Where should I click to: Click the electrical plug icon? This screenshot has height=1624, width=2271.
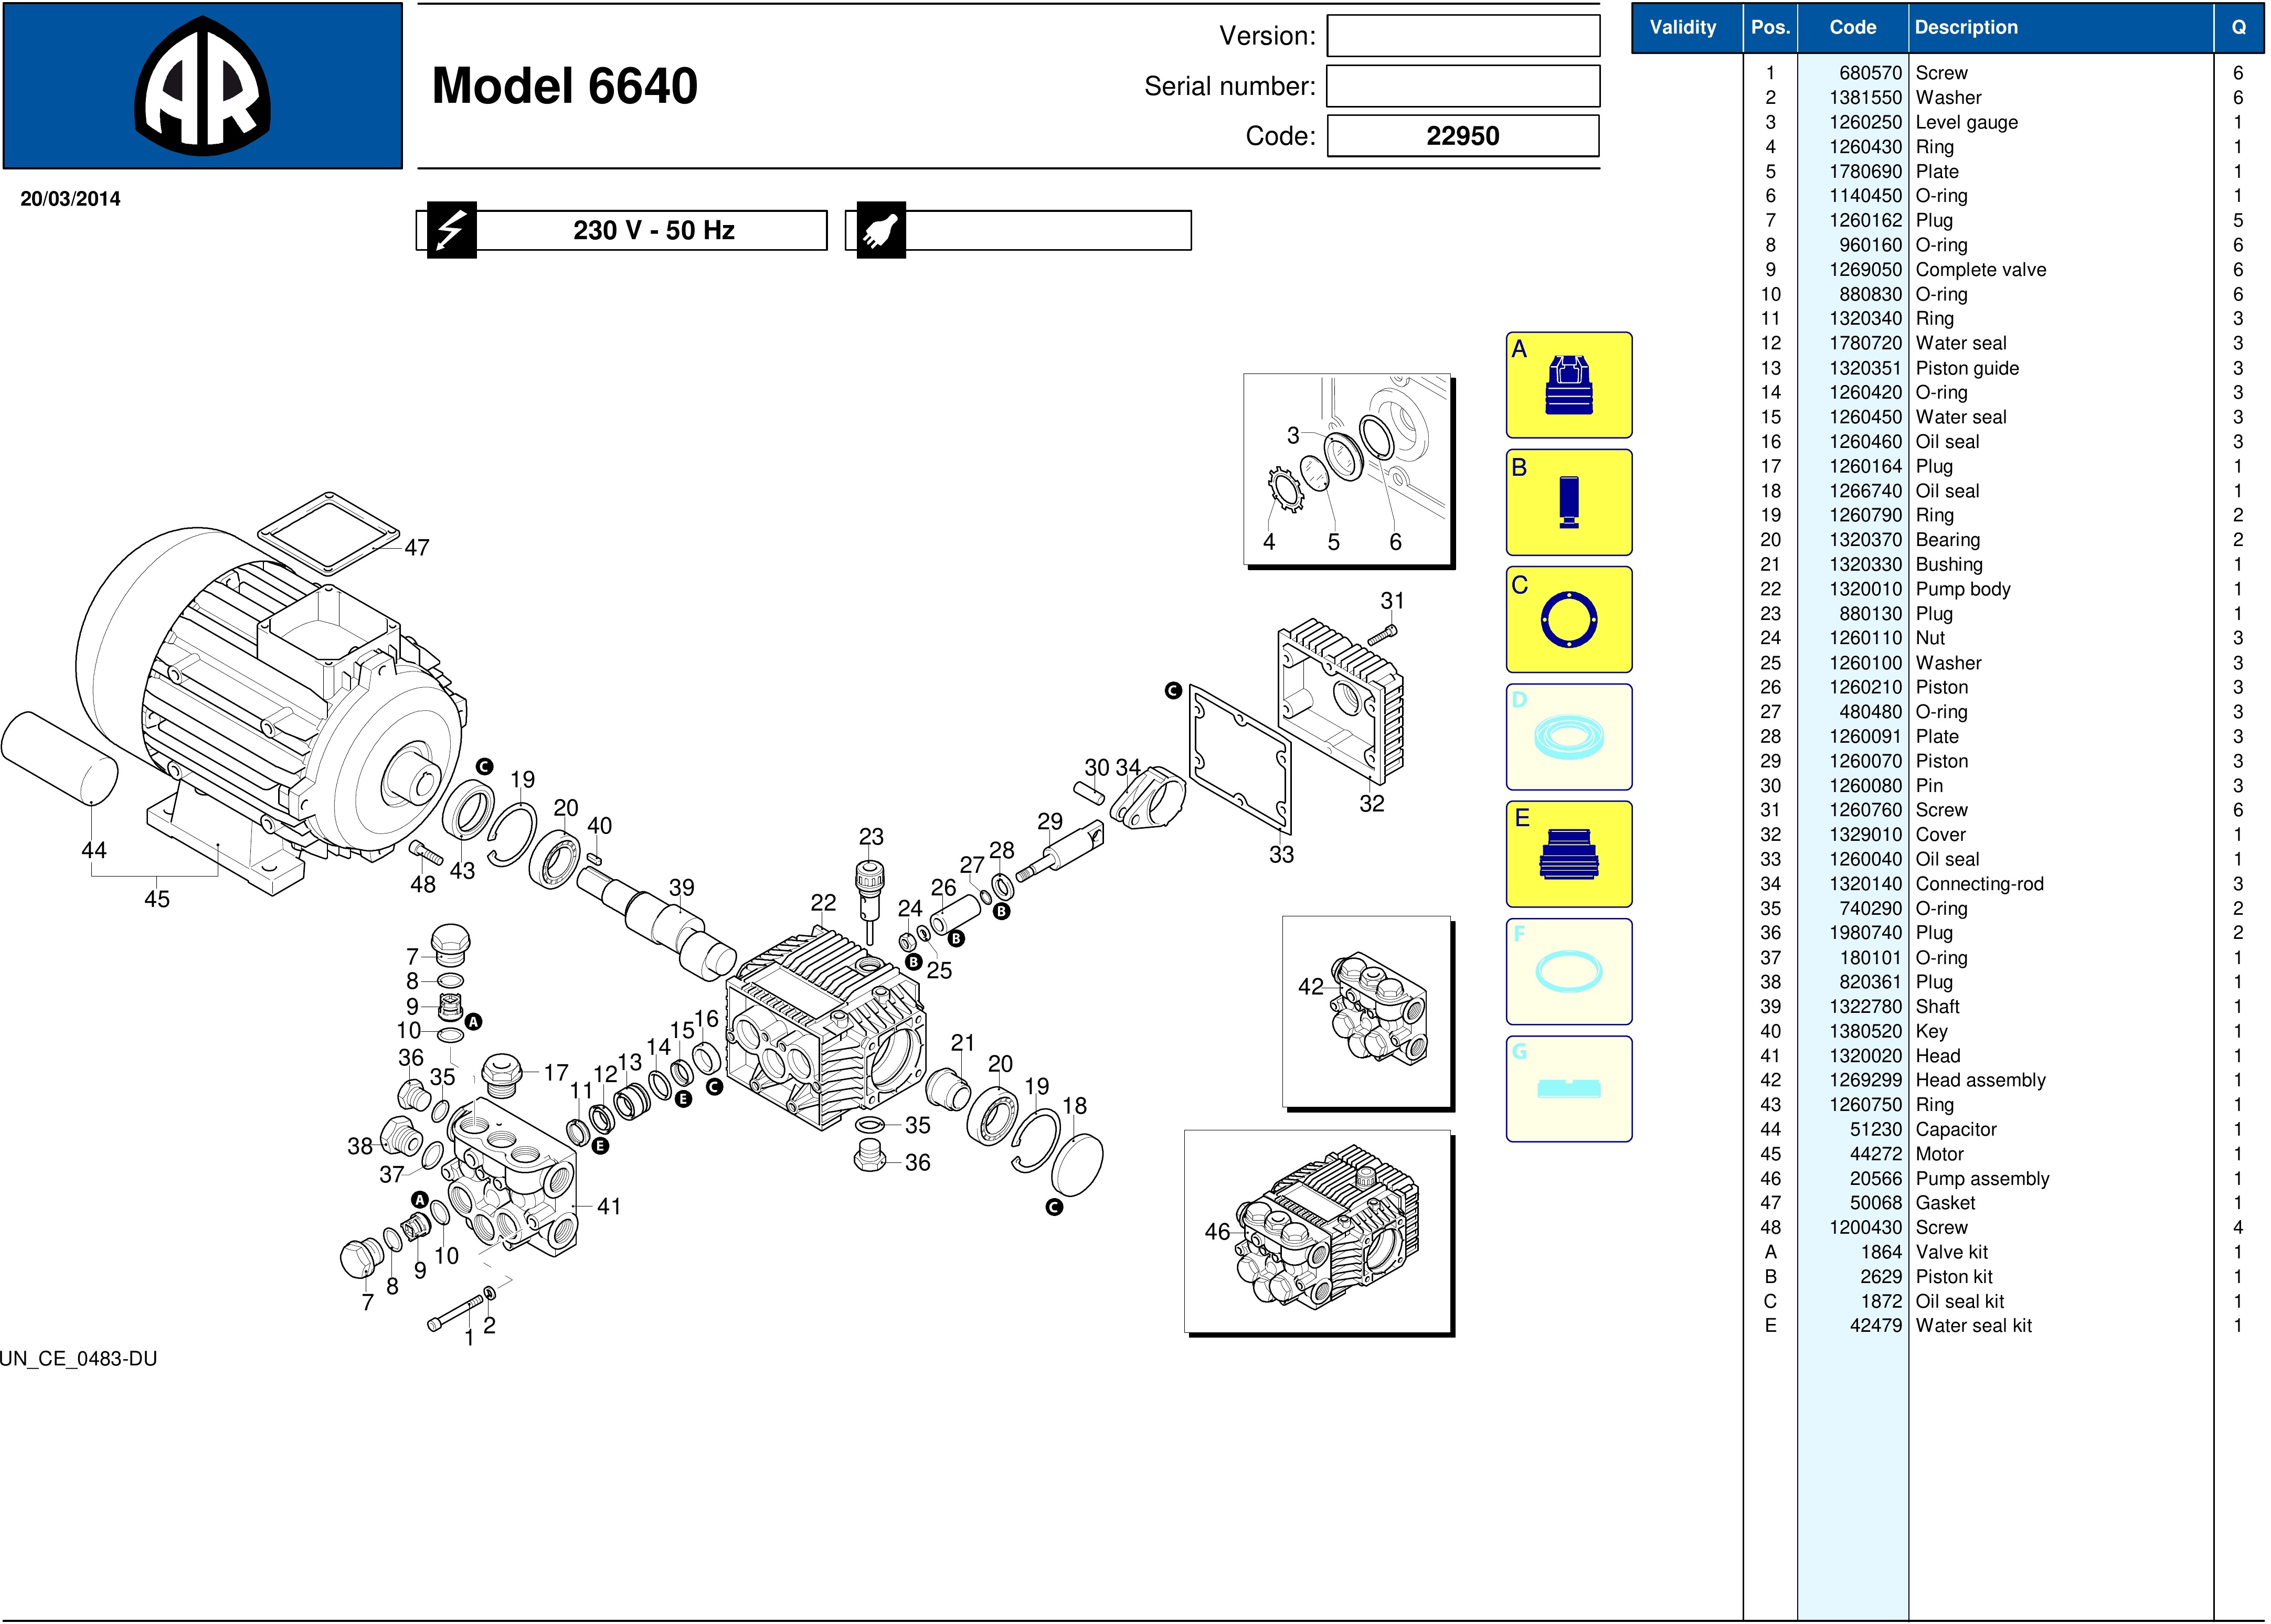[880, 230]
